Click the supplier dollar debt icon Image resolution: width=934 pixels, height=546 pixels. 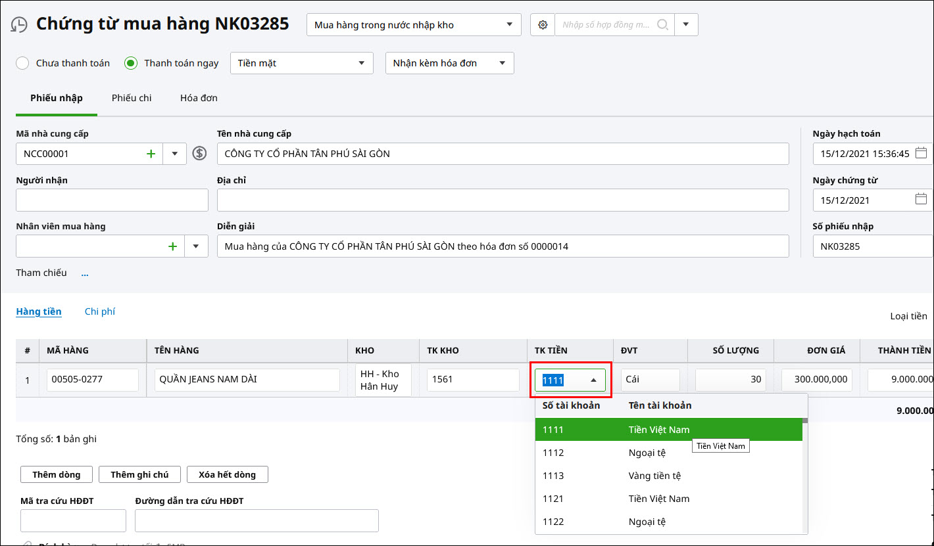199,154
